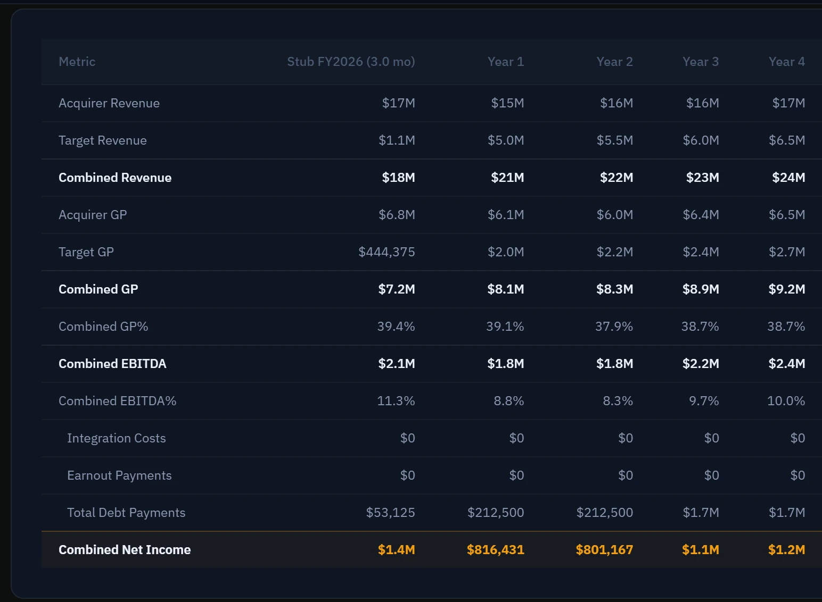
Task: Select the Combined Revenue row label
Action: tap(115, 178)
